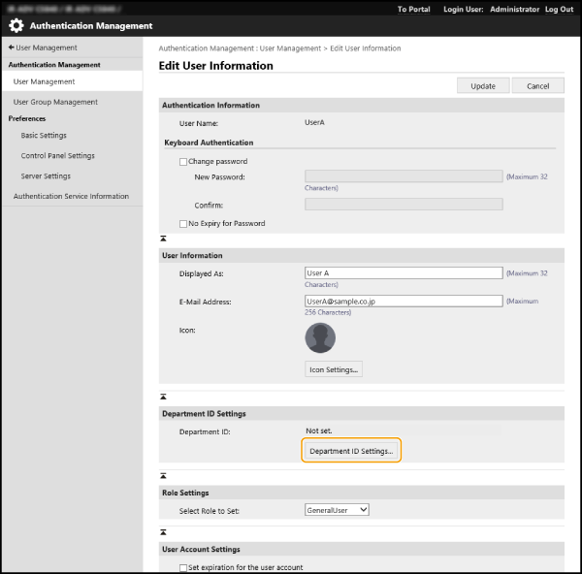
Task: Click the E-Mail Address input field
Action: point(404,302)
